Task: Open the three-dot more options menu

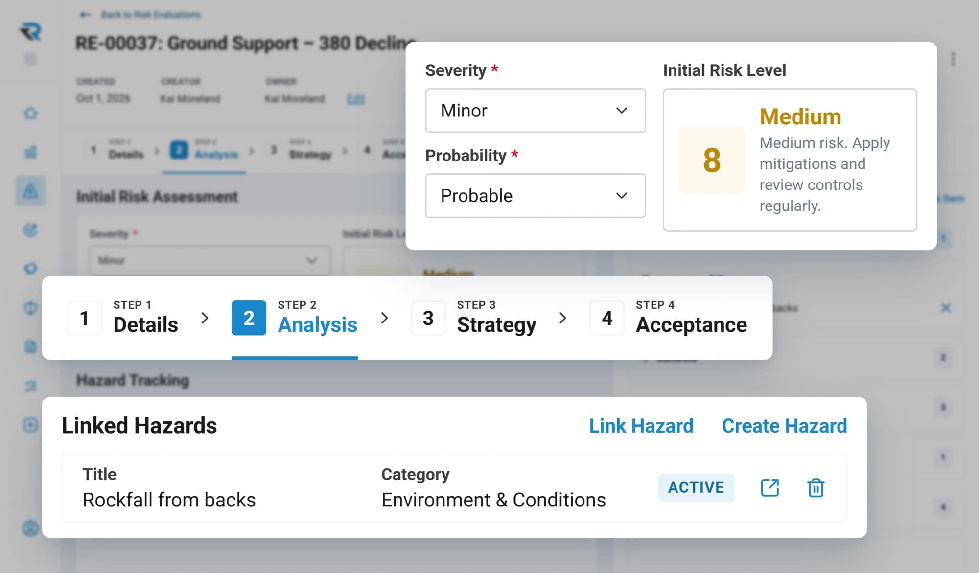Action: (x=953, y=59)
